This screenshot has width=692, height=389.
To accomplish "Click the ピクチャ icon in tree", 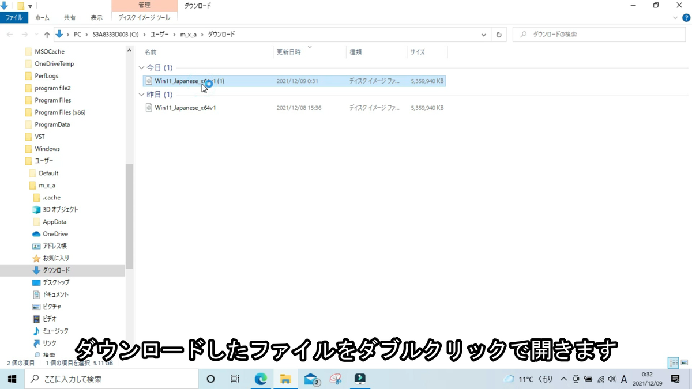I will click(36, 307).
